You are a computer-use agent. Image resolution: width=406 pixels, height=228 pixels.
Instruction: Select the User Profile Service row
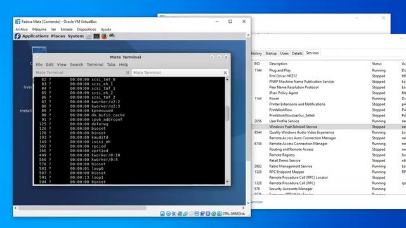coord(329,121)
